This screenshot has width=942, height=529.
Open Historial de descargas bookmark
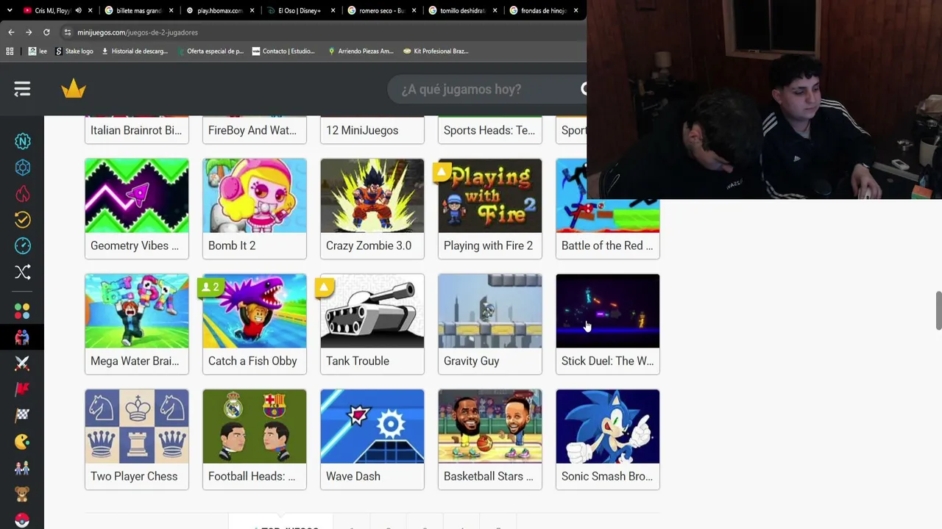pyautogui.click(x=135, y=51)
